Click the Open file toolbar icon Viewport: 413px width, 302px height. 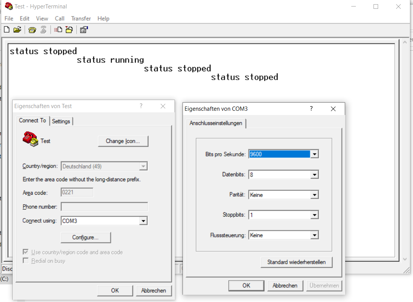17,30
